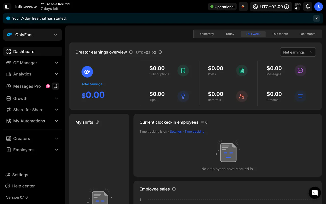Click info icon next to Creator earnings overview
The image size is (326, 204).
[x=131, y=52]
